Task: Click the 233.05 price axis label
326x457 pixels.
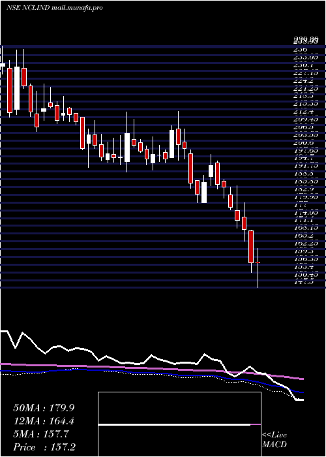Action: (x=305, y=57)
